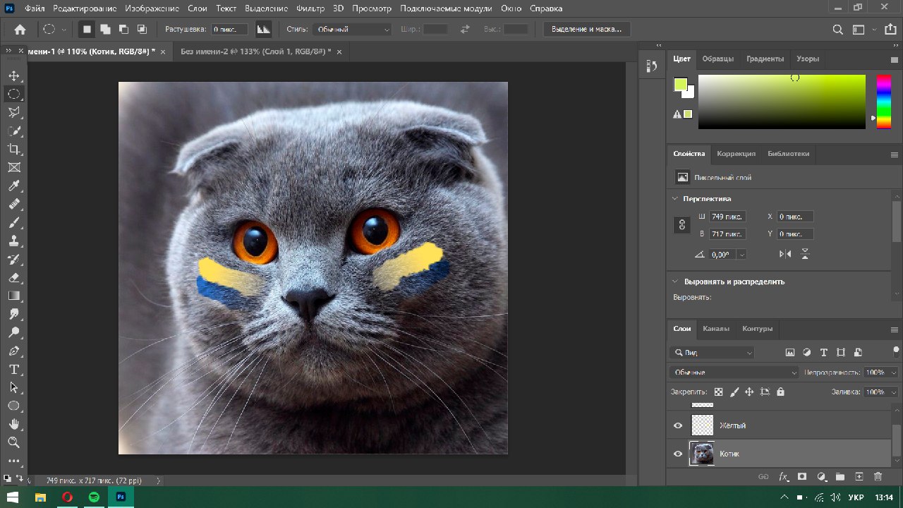Open the Стиль dropdown
Viewport: 903px width, 508px height.
click(x=353, y=30)
